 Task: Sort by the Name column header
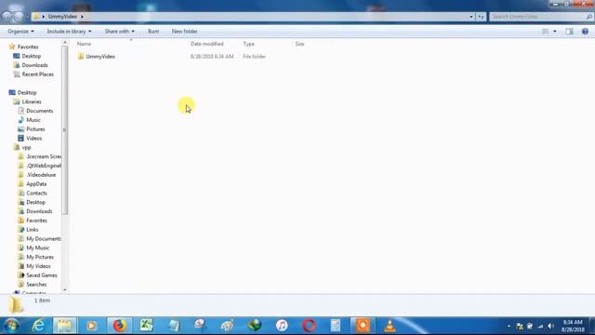pyautogui.click(x=84, y=44)
